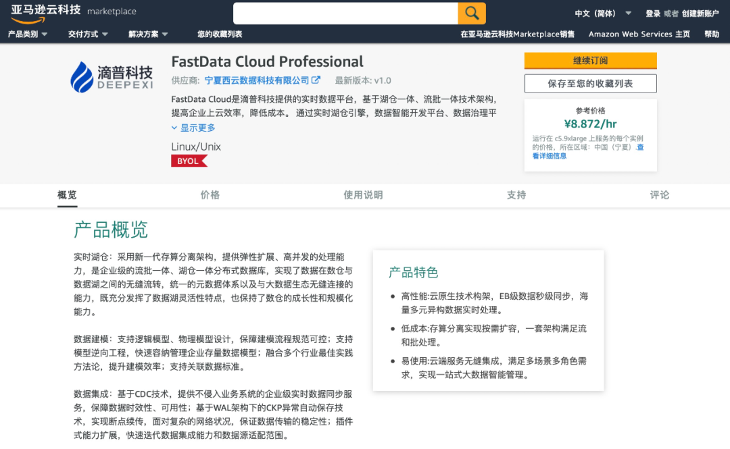Click the external link icon beside vendor name
The image size is (730, 449).
(x=316, y=80)
